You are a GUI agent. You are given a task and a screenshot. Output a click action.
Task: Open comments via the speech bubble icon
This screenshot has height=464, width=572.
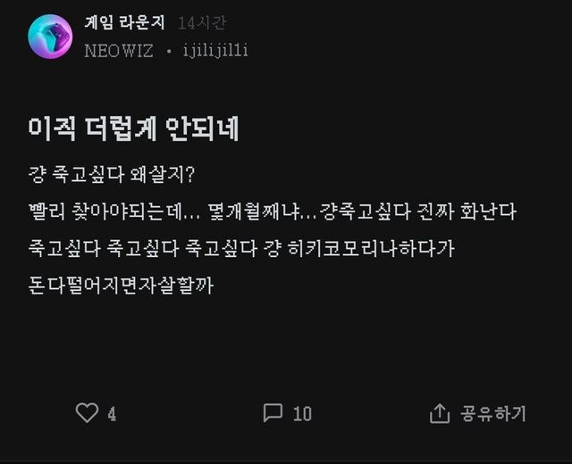pos(273,413)
